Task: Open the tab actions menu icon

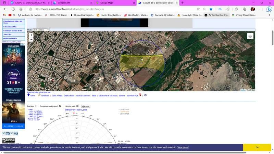Action: click(x=4, y=3)
